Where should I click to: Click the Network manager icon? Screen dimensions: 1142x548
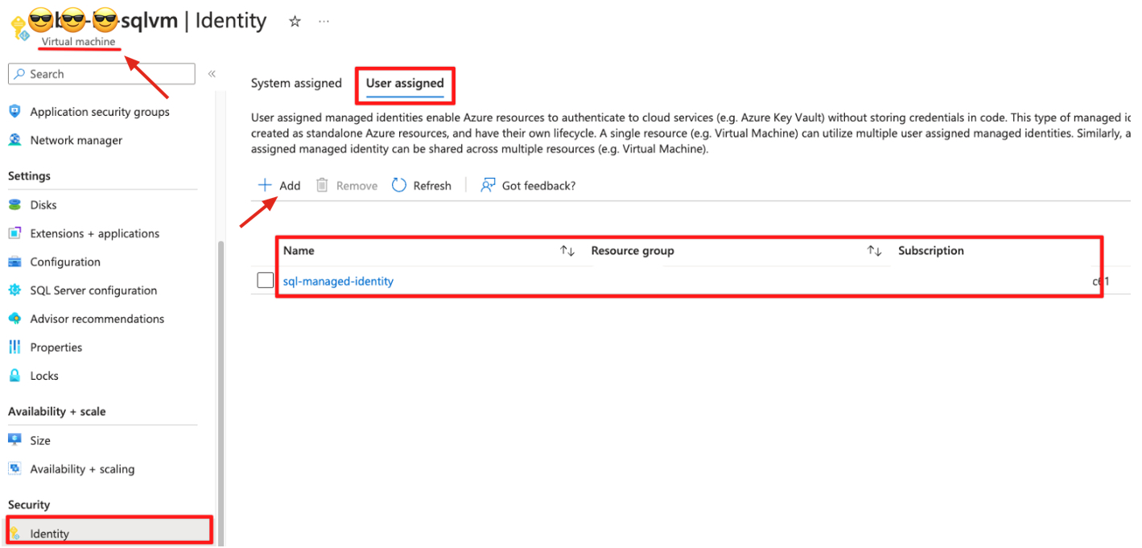(x=14, y=140)
